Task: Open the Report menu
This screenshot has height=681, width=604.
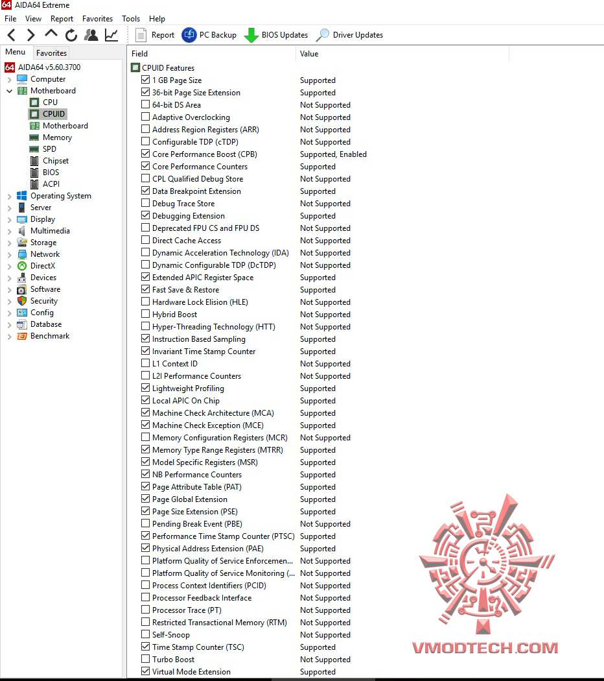Action: click(x=62, y=19)
